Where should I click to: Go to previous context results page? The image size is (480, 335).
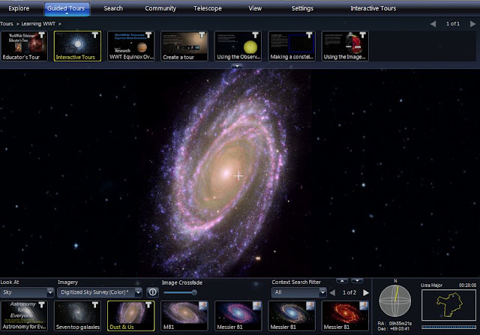[332, 293]
